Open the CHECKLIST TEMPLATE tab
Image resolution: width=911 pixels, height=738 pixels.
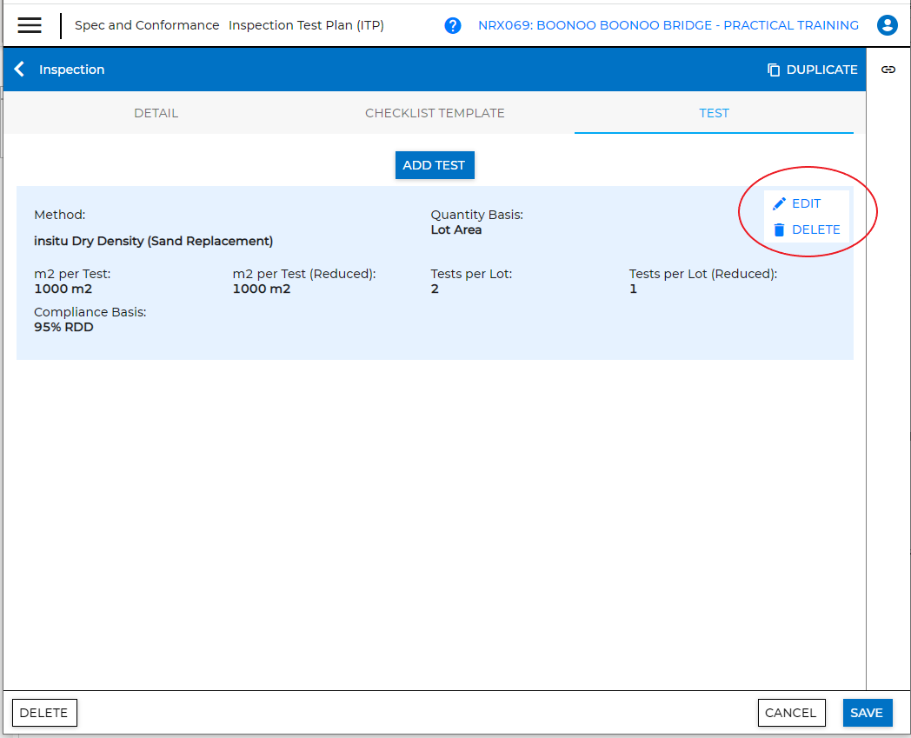tap(435, 113)
